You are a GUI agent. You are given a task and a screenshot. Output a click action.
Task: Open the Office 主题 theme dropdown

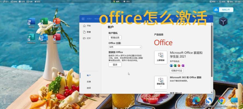(125, 47)
